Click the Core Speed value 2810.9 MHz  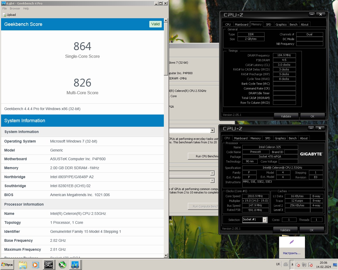(255, 196)
